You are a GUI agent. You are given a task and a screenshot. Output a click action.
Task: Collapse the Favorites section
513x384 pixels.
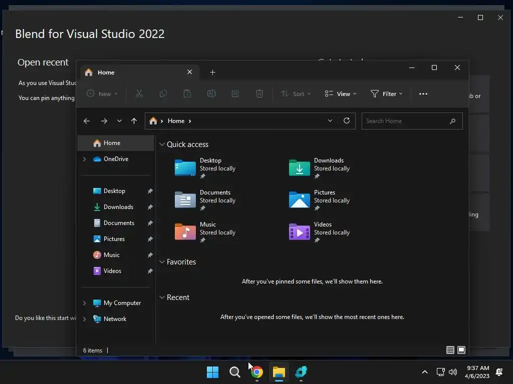162,262
